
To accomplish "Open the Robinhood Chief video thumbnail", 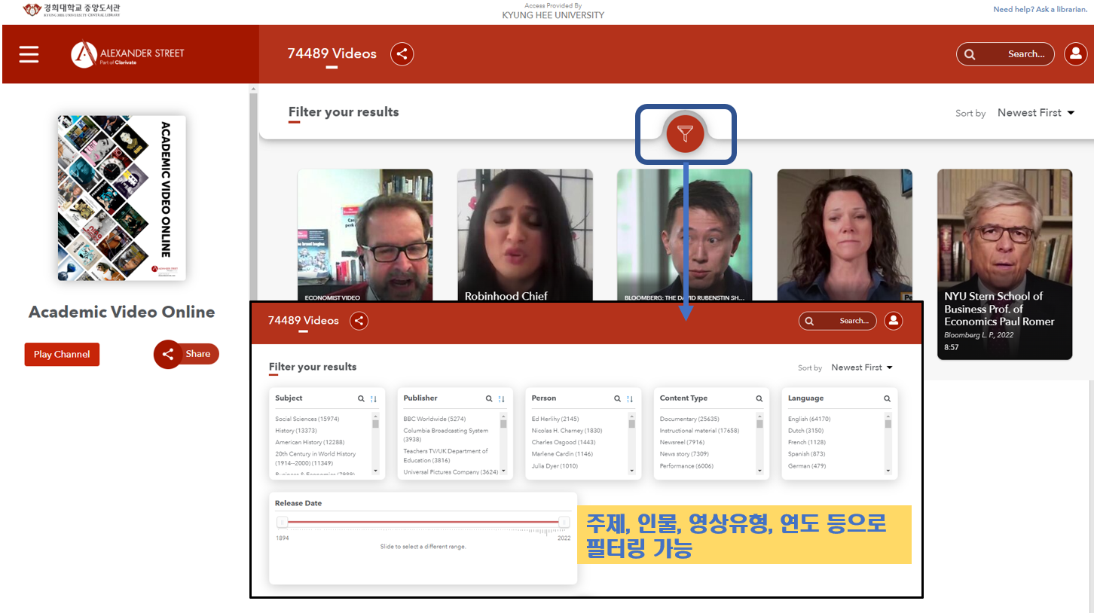I will 525,235.
